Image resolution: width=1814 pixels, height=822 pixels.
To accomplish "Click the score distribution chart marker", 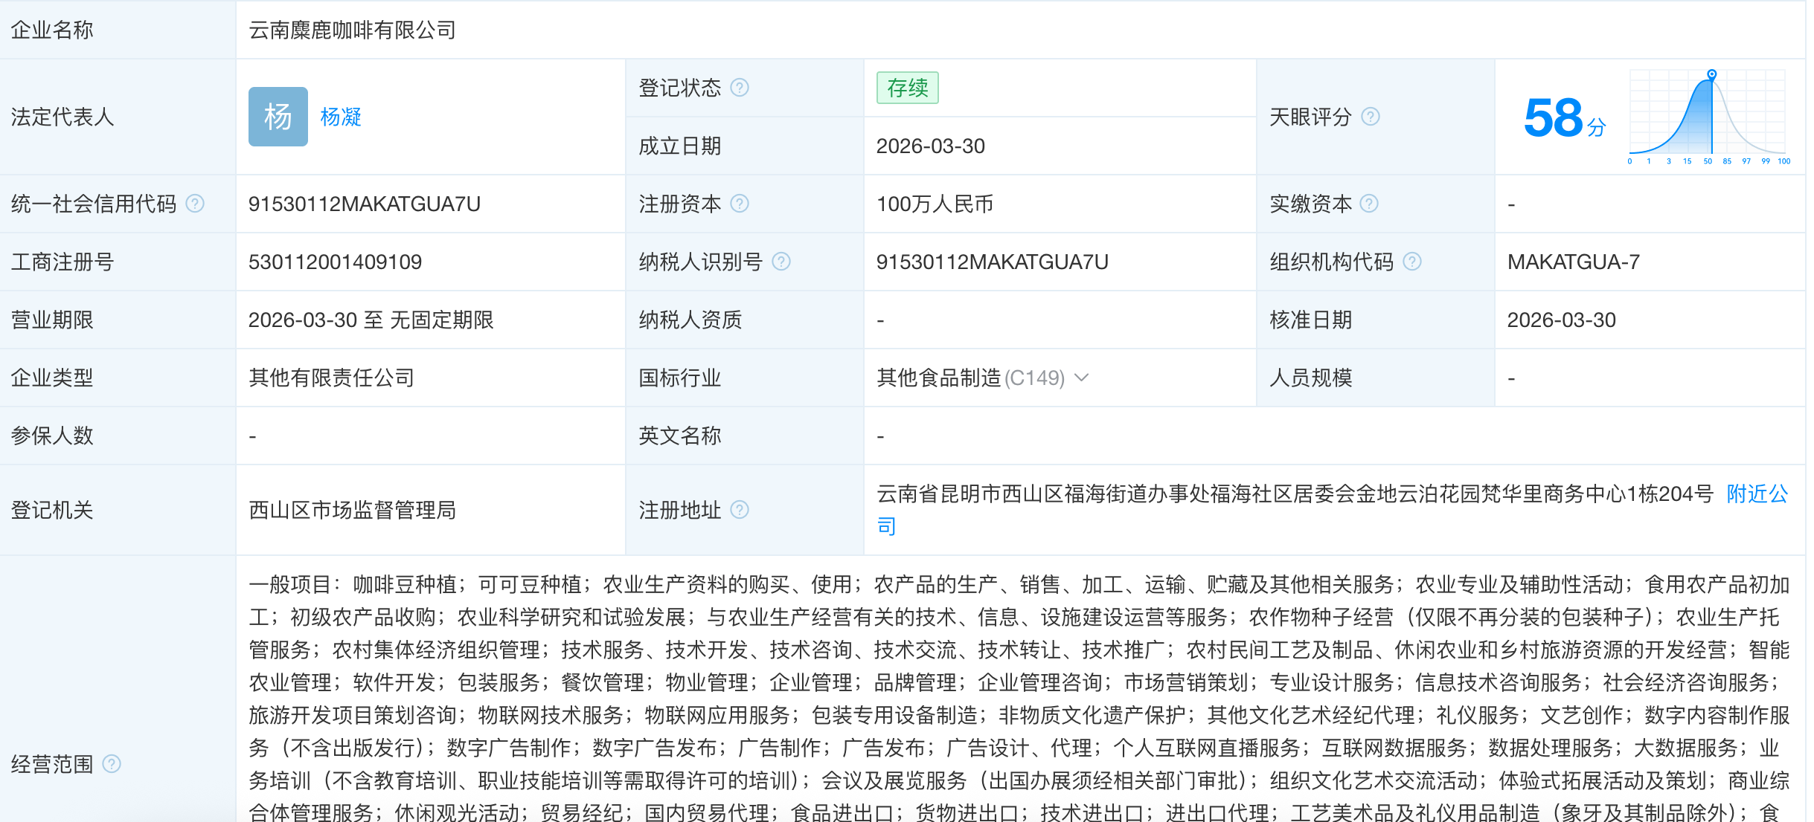I will pos(1711,74).
